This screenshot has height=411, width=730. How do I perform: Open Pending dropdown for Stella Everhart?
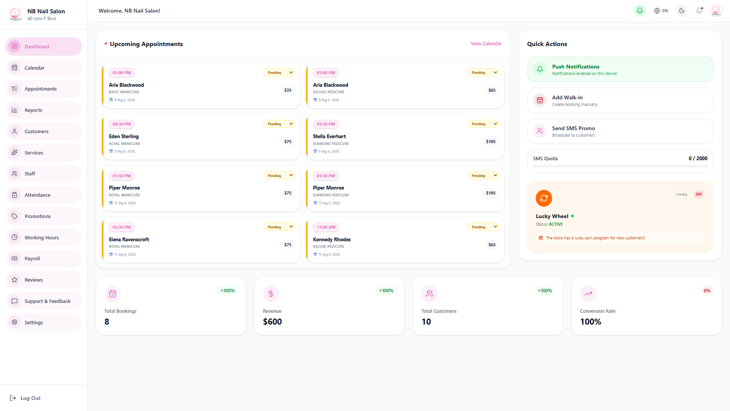click(483, 124)
